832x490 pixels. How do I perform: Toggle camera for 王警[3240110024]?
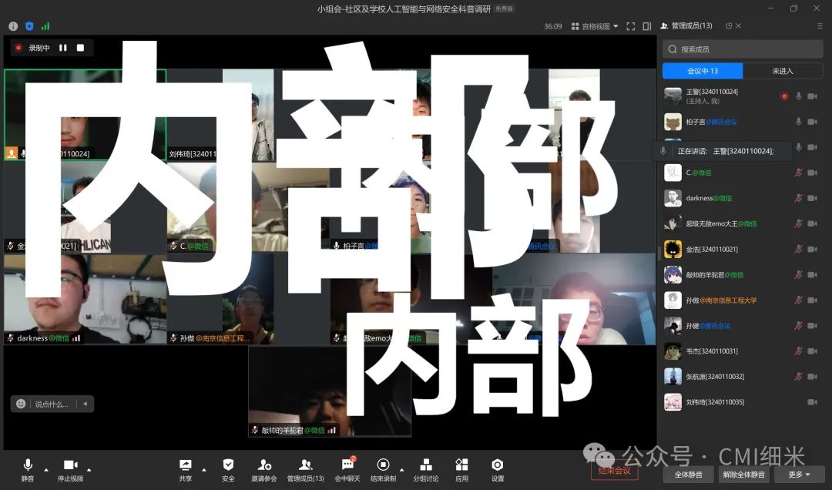click(813, 96)
